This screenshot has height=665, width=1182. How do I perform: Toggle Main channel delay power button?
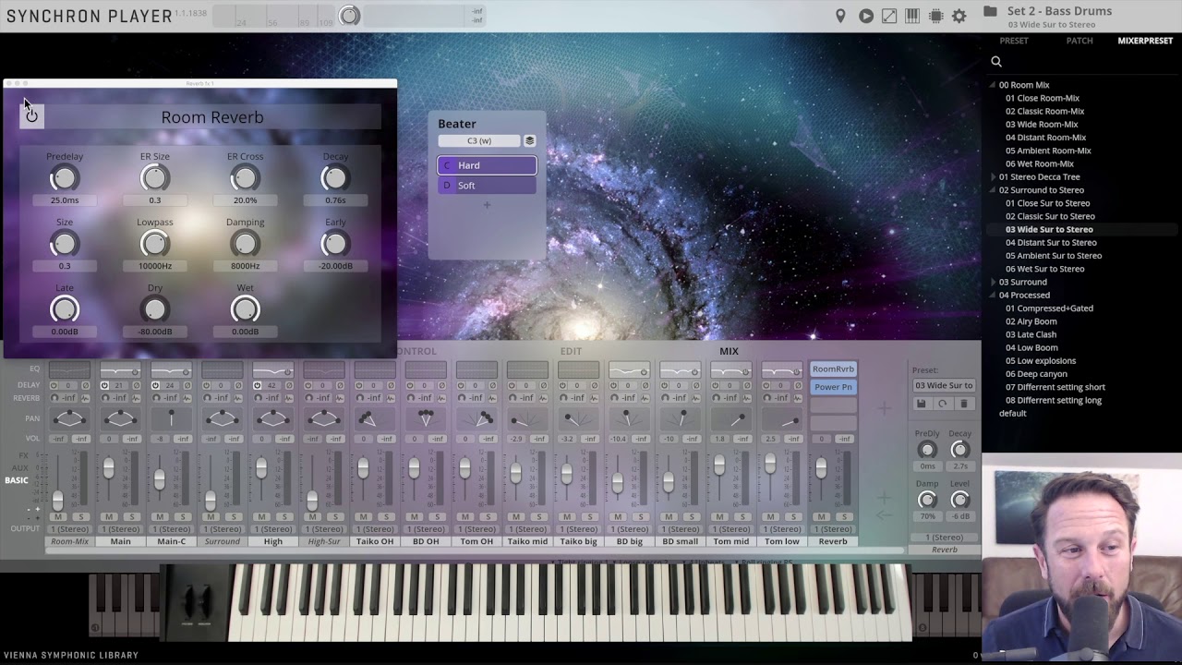click(x=104, y=385)
